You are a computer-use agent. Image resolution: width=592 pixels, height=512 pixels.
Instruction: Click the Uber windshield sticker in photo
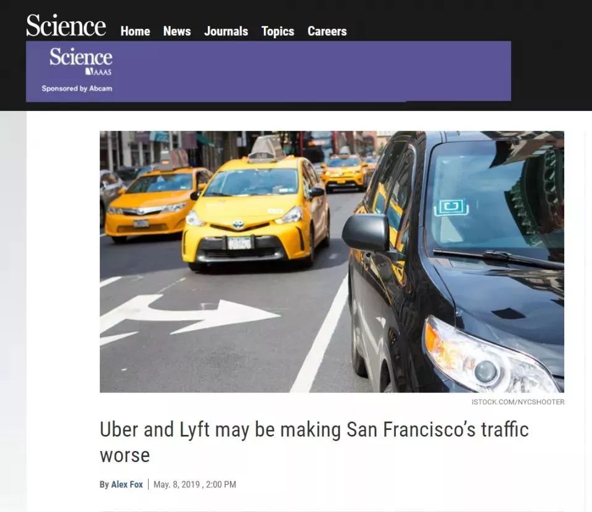[x=451, y=207]
